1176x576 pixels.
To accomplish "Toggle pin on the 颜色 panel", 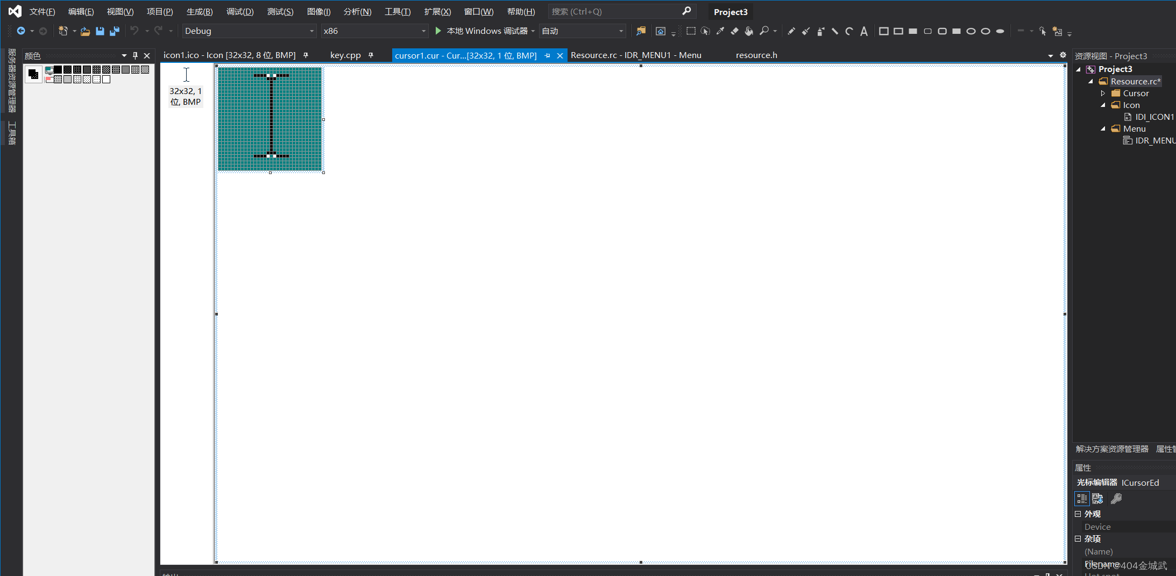I will point(135,55).
